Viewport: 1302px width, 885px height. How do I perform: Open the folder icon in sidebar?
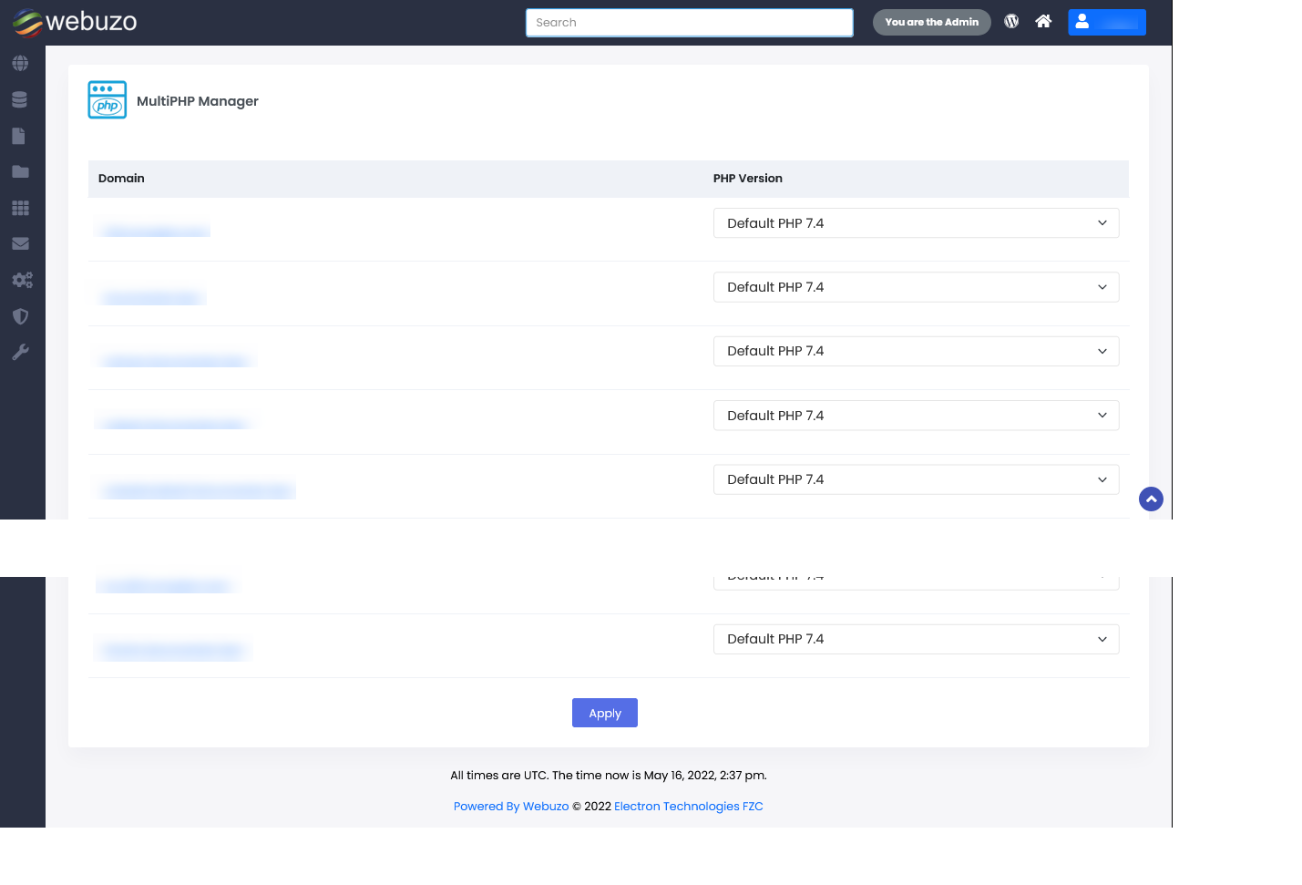click(20, 172)
